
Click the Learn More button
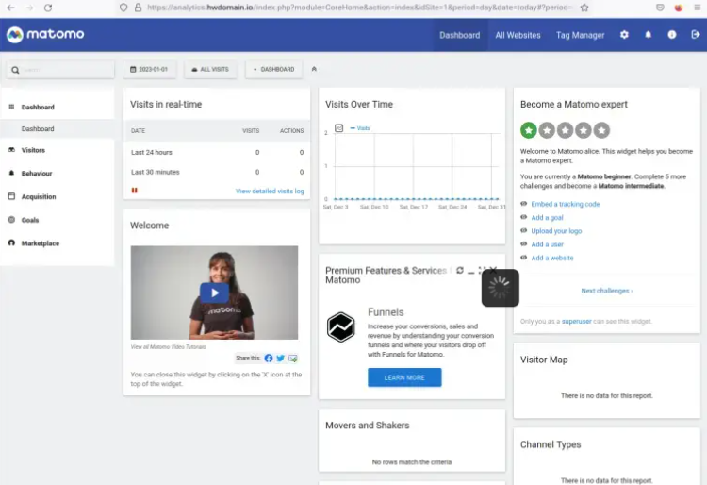pos(404,377)
